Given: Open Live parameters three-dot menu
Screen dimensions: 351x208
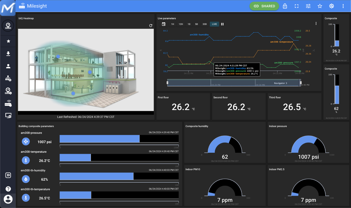Looking at the screenshot, I should point(316,24).
